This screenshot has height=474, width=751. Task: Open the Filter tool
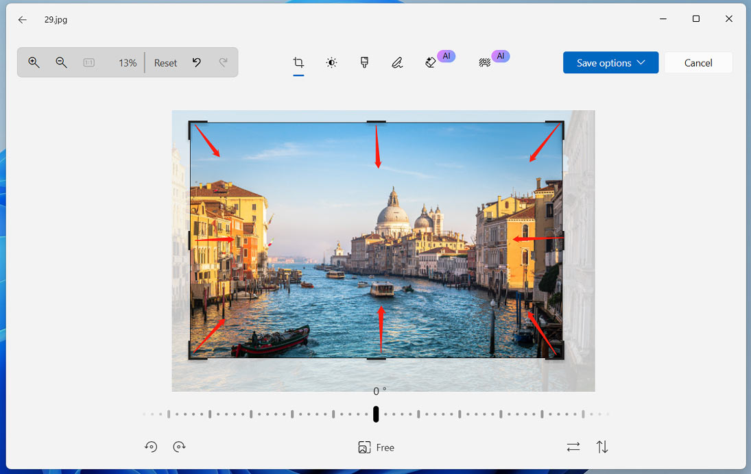[x=364, y=62]
